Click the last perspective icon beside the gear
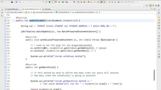 point(158,5)
